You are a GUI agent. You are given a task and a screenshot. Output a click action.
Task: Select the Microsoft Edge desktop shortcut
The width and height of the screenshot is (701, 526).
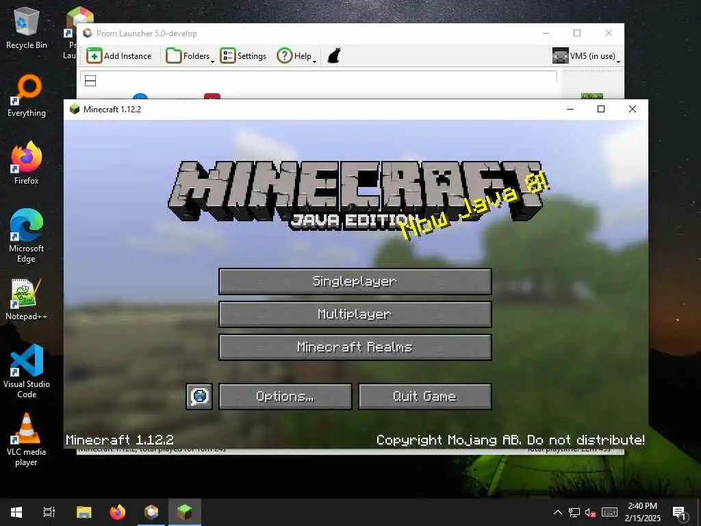point(27,236)
